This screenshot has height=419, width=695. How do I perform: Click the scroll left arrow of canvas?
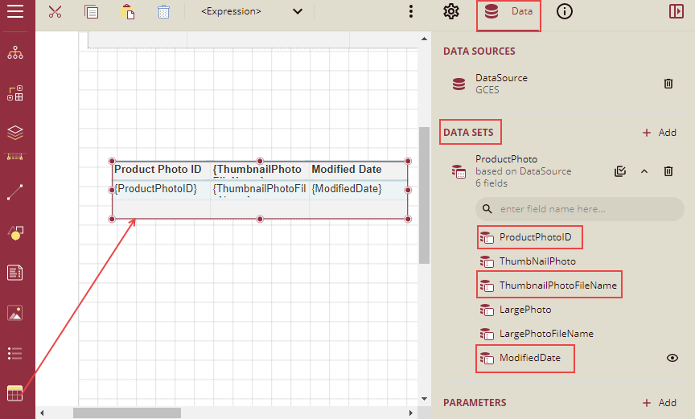click(x=42, y=413)
